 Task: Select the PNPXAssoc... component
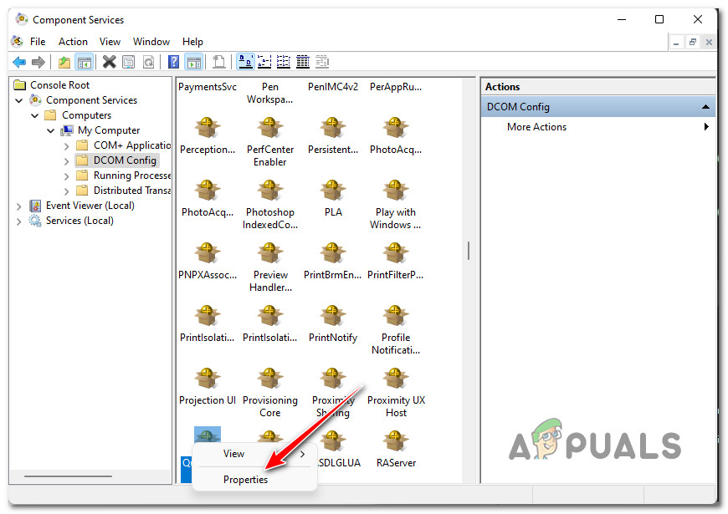tap(207, 261)
